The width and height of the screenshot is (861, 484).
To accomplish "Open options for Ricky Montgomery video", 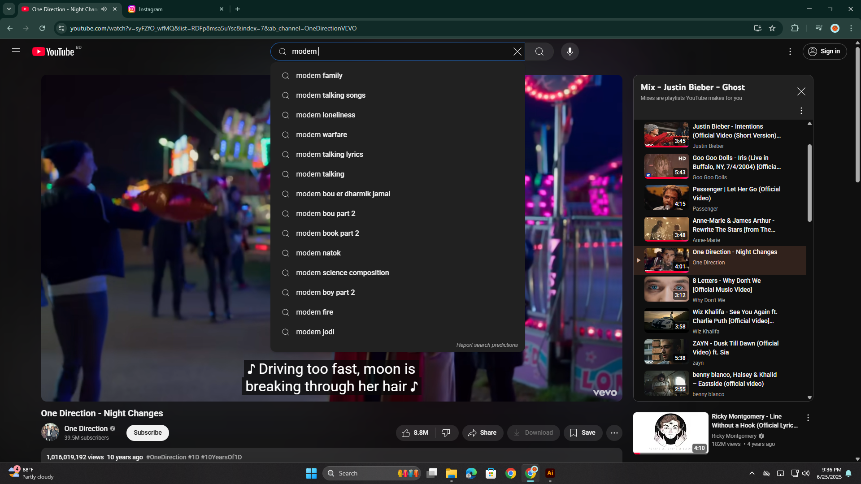I will (808, 418).
